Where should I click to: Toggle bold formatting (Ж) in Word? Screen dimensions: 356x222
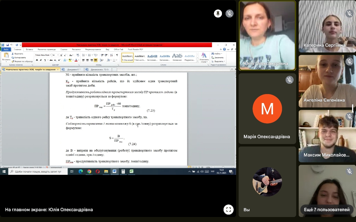point(37,60)
